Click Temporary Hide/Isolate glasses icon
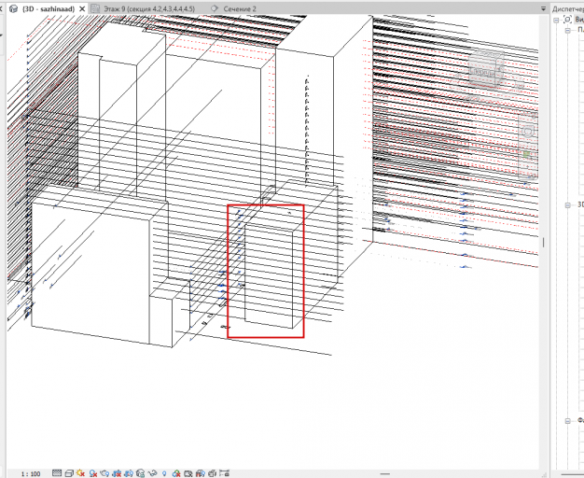The height and width of the screenshot is (478, 584). pyautogui.click(x=152, y=473)
